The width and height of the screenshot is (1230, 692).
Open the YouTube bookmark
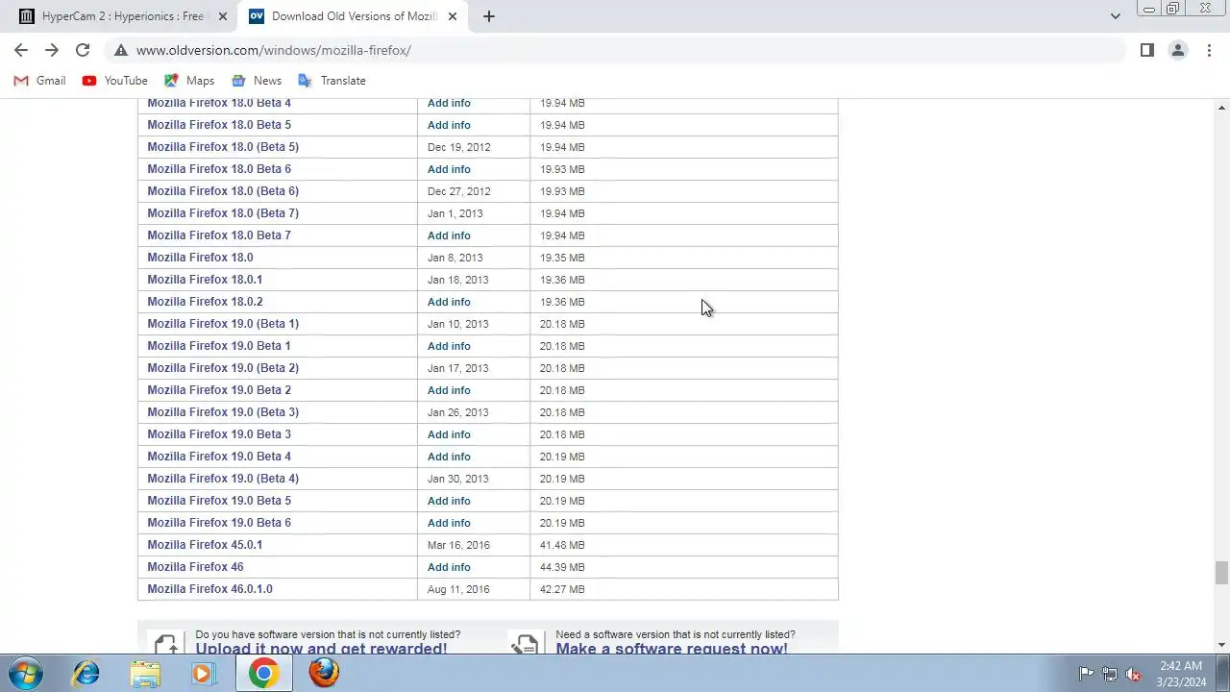(115, 81)
